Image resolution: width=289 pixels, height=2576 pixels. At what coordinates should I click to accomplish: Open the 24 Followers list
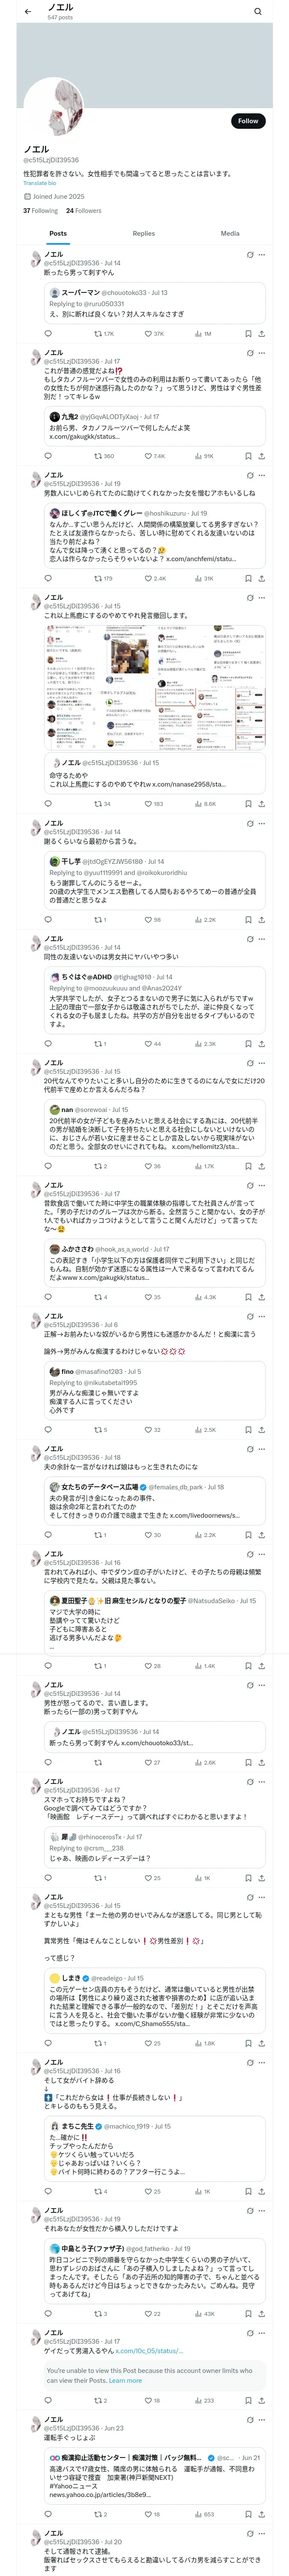tap(84, 211)
